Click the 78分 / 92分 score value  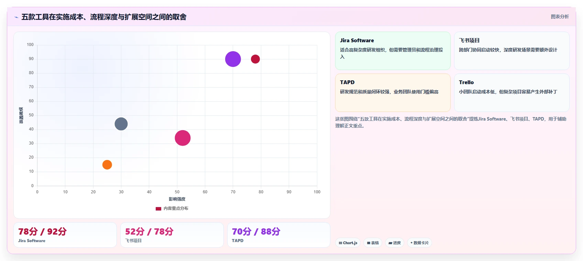(x=42, y=231)
